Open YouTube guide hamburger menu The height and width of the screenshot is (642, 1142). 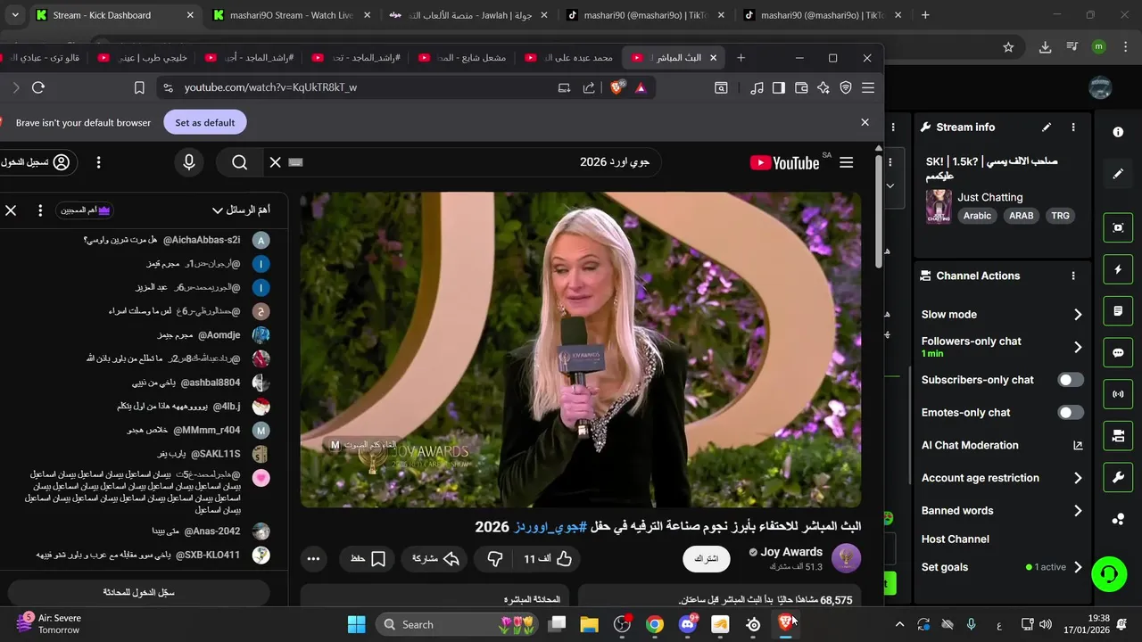[x=846, y=162]
